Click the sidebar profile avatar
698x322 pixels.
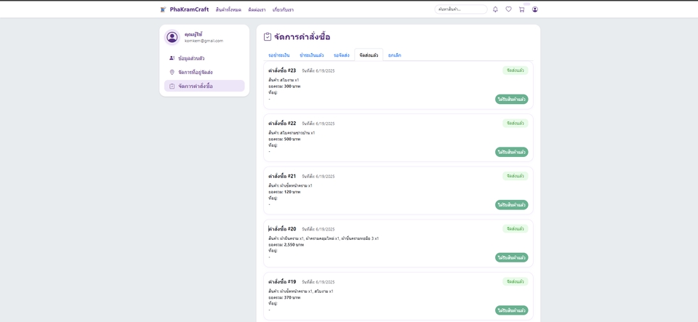[172, 37]
